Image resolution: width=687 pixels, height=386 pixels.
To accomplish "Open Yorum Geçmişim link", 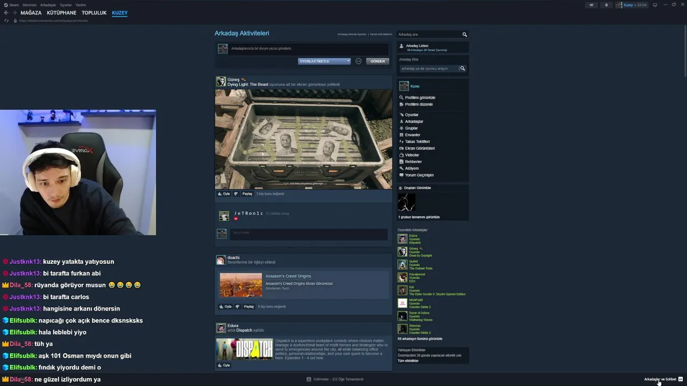I will click(419, 175).
